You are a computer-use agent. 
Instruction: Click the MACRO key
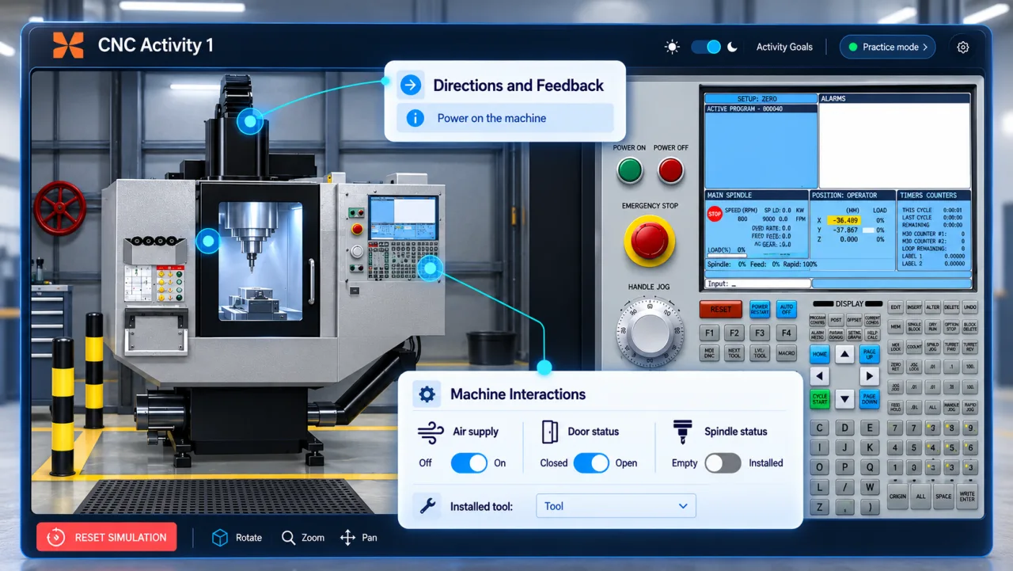[x=786, y=353]
